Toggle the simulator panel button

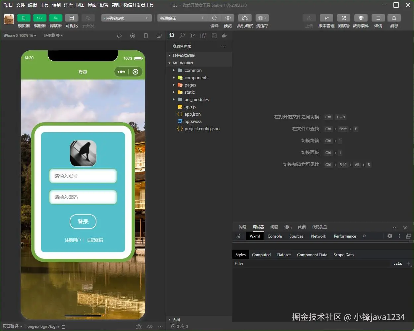click(x=24, y=18)
